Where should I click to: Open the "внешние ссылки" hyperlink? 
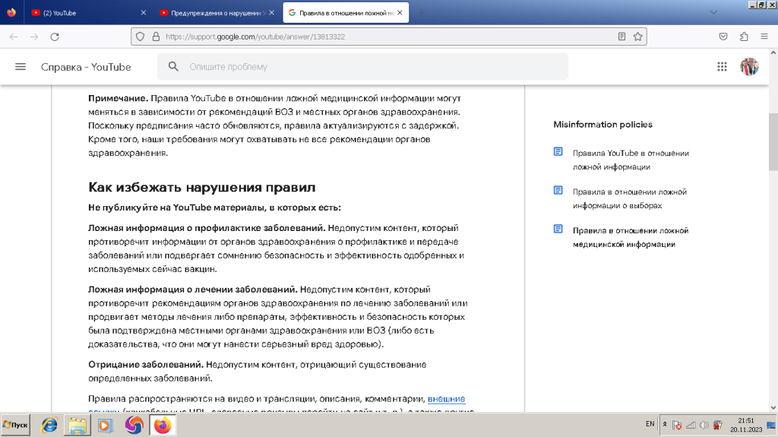point(446,399)
